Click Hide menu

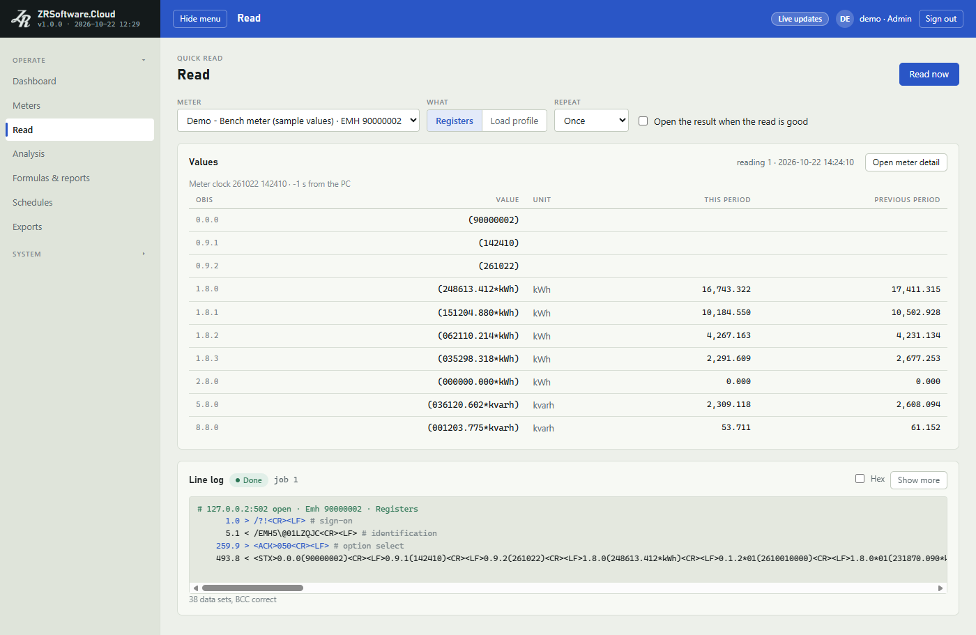(x=200, y=19)
